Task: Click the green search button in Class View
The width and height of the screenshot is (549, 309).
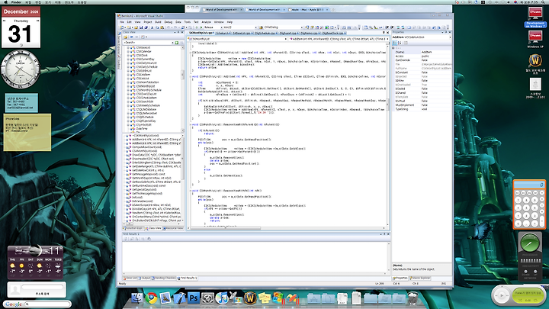Action: pos(176,43)
